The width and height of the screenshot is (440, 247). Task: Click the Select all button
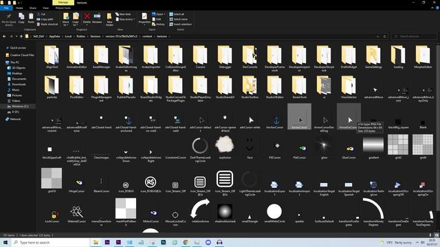pos(177,14)
